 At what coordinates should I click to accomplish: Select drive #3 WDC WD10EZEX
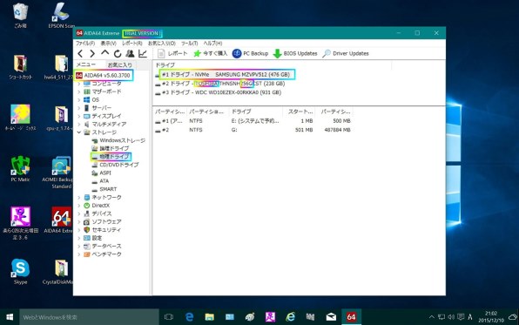219,92
